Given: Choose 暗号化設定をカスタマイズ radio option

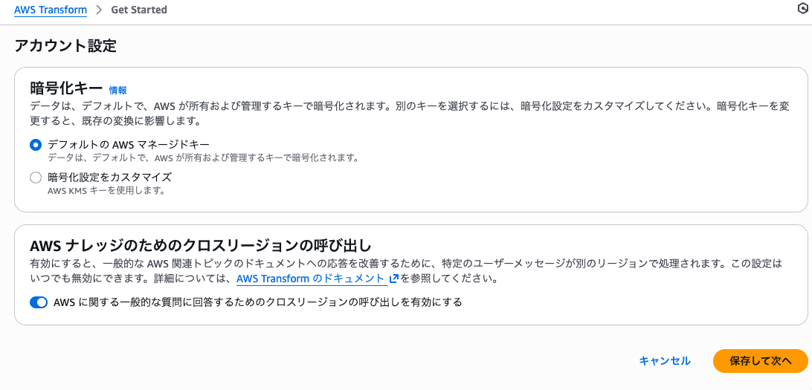Looking at the screenshot, I should [36, 178].
